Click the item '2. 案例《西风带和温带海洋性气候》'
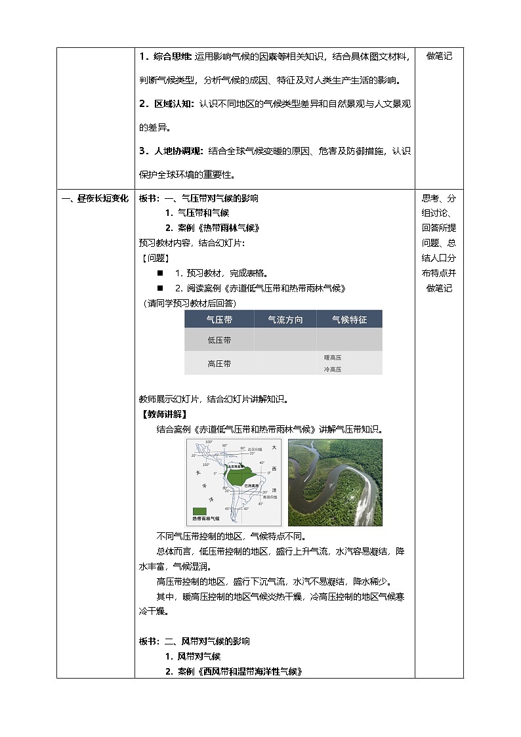 click(x=234, y=671)
